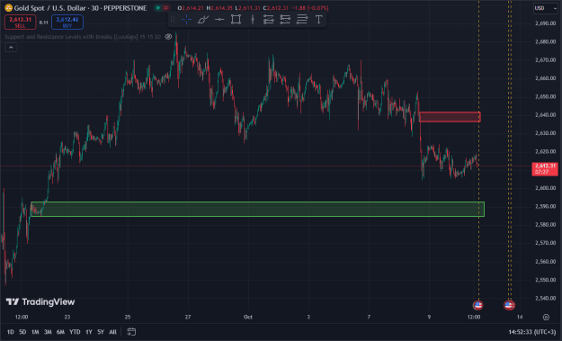Select the crosshair cursor tool
562x341 pixels.
(x=186, y=20)
